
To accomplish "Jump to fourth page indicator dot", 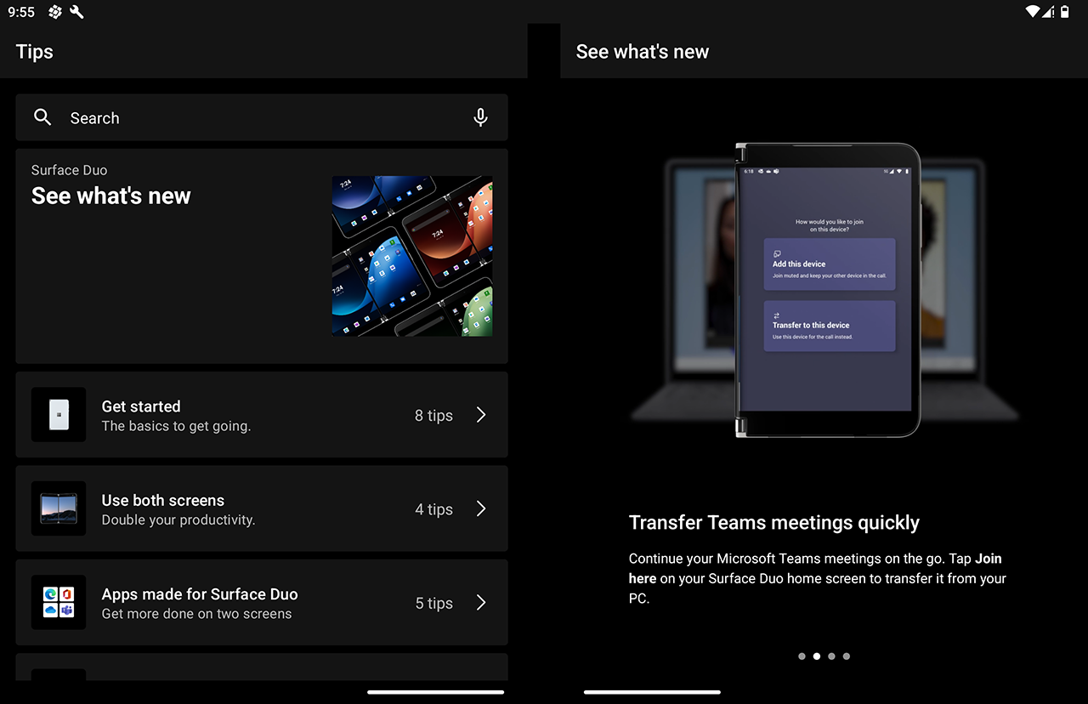I will [847, 656].
